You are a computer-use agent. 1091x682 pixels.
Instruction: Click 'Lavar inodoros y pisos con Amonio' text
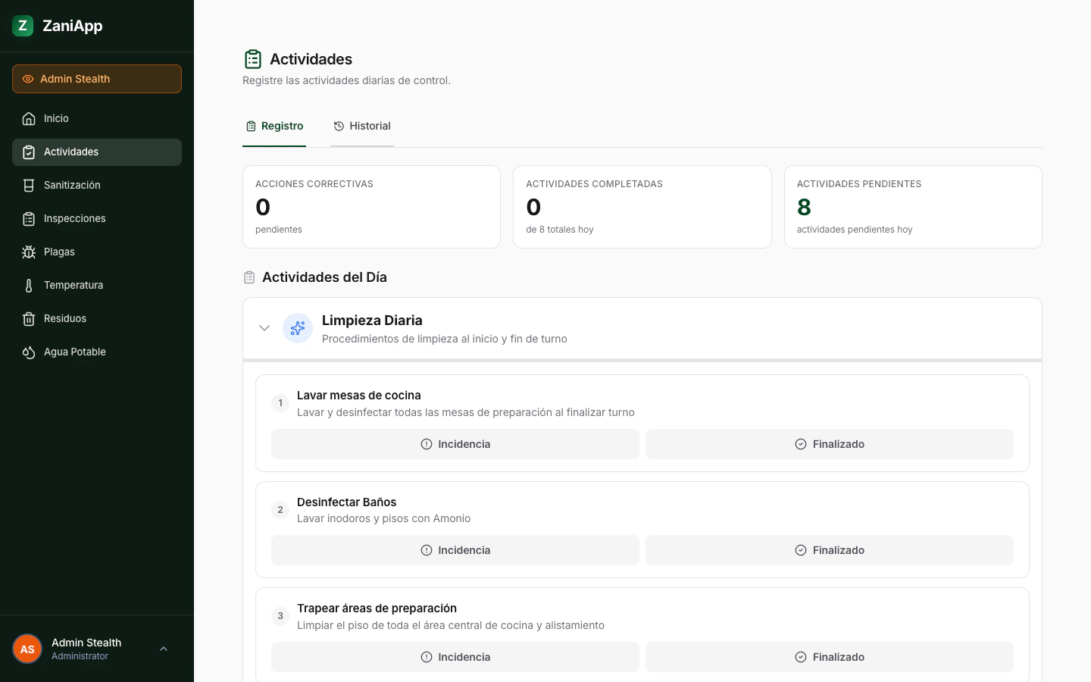click(x=383, y=519)
